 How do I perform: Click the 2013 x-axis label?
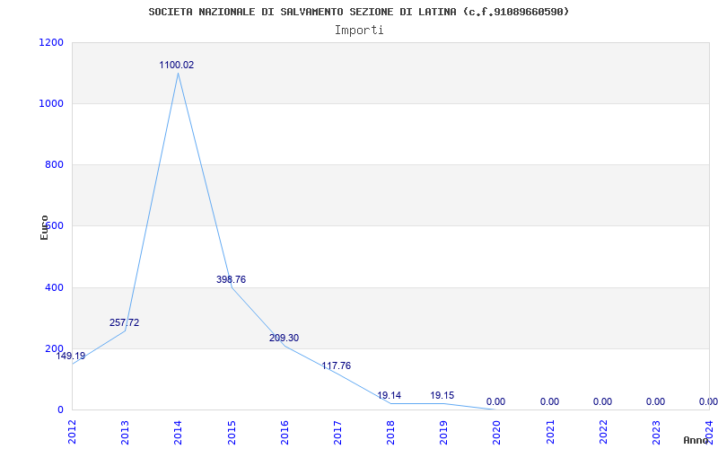pos(125,432)
